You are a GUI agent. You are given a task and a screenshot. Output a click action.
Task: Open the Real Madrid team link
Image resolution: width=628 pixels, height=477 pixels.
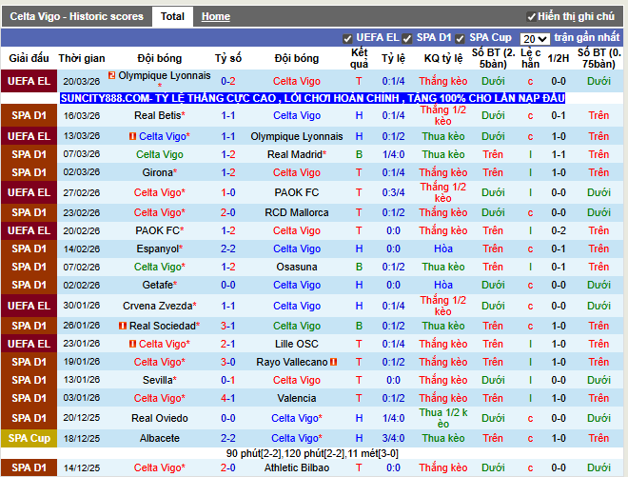point(295,154)
